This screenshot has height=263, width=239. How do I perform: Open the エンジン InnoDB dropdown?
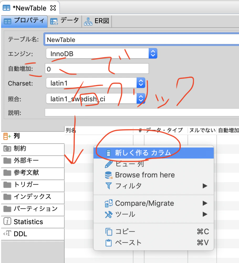pyautogui.click(x=102, y=54)
